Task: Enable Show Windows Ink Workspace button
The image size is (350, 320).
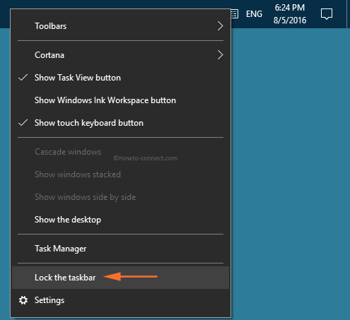Action: (x=120, y=100)
